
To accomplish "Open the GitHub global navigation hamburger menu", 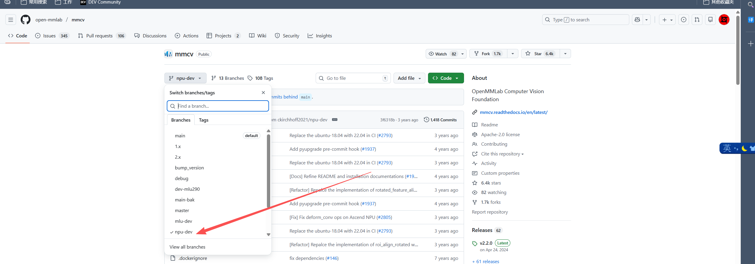I will tap(11, 20).
